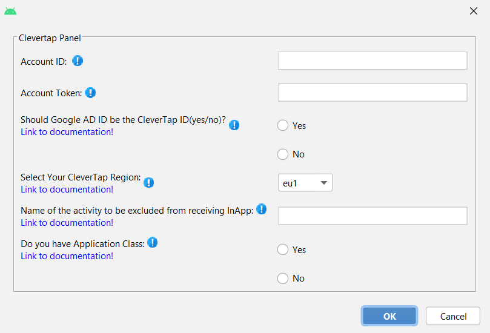Click the Cancel button
This screenshot has height=333, width=490.
tap(453, 316)
